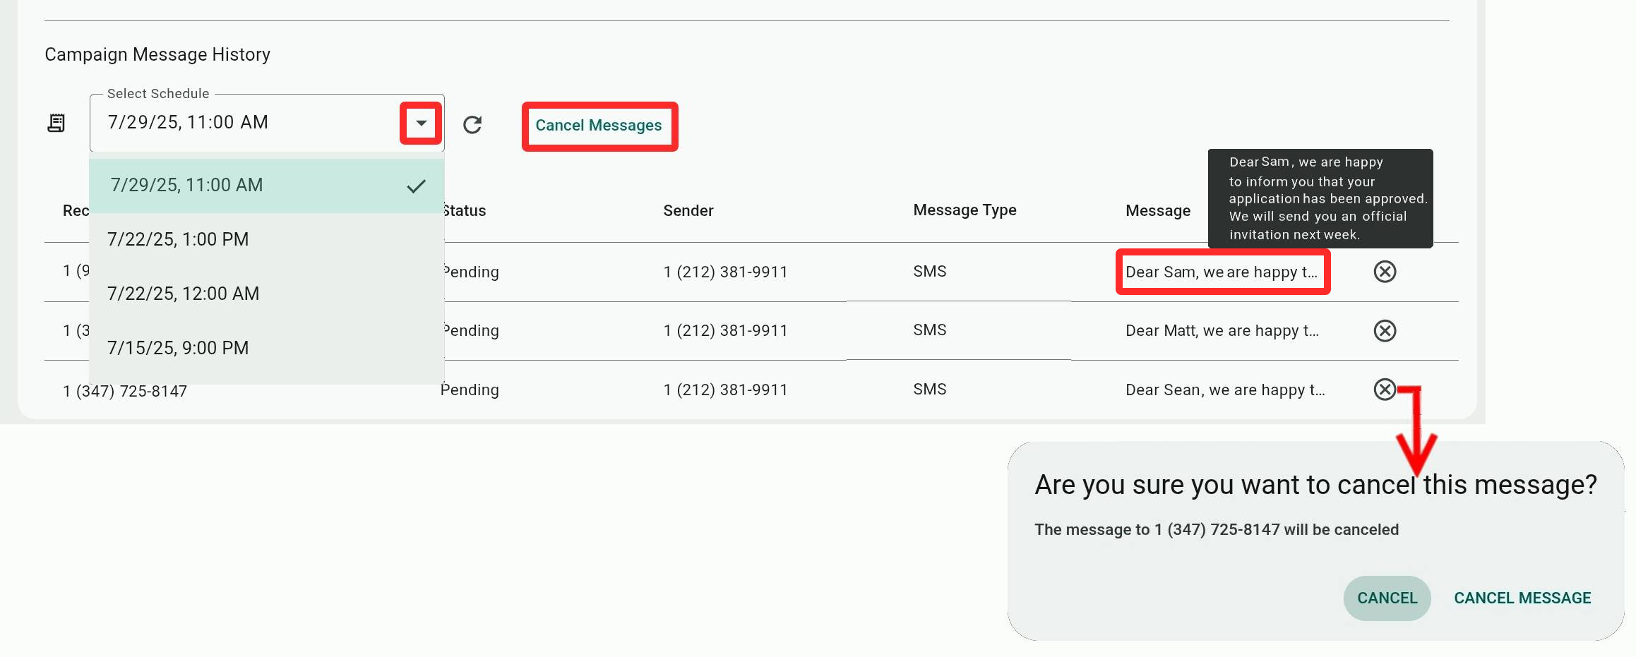1636x657 pixels.
Task: Cancel the Dear Sean message with X icon
Action: pyautogui.click(x=1385, y=390)
